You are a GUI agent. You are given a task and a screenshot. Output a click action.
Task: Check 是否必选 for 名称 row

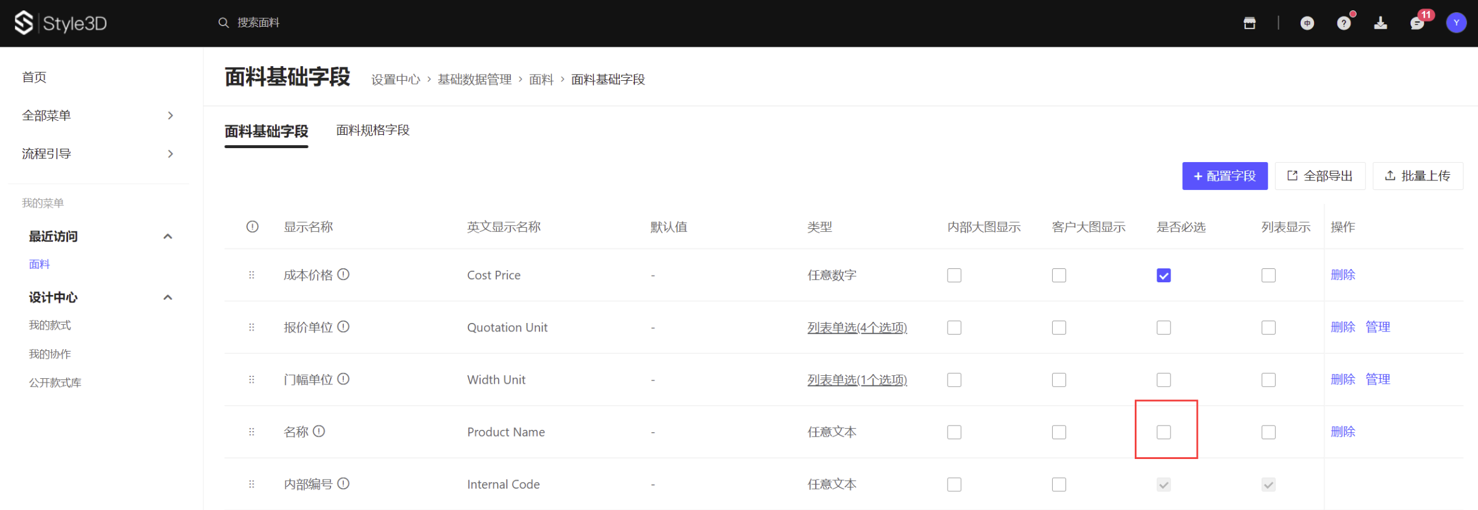coord(1163,432)
